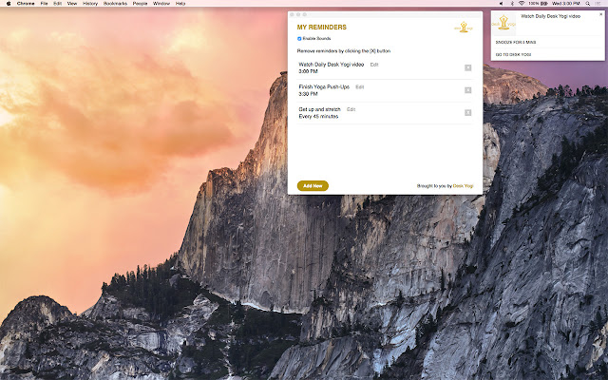Click the 3:00 PM time in reminders list
Image resolution: width=608 pixels, height=380 pixels.
pos(308,71)
